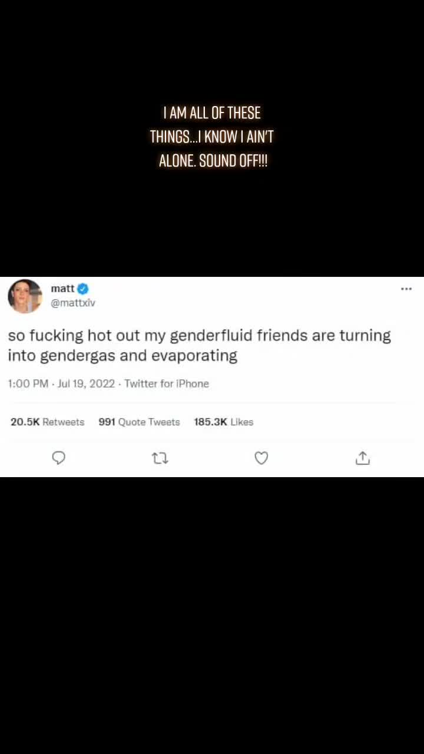Open the @mattxiv handle link
The height and width of the screenshot is (754, 424).
pyautogui.click(x=73, y=303)
